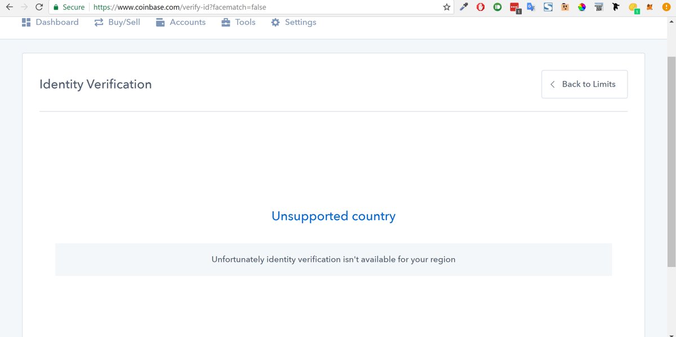Click the Buy/Sell arrows icon
Image resolution: width=676 pixels, height=337 pixels.
click(x=99, y=22)
